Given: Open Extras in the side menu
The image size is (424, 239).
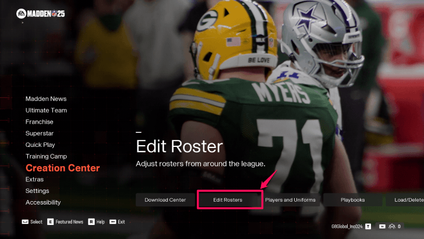Looking at the screenshot, I should point(34,179).
